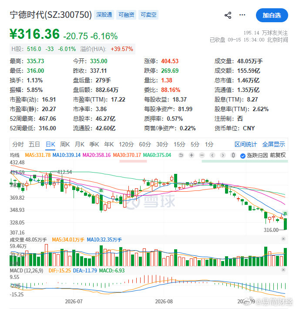296x309 pixels.
Task: Close the MACD indicator panel
Action: [x=283, y=270]
